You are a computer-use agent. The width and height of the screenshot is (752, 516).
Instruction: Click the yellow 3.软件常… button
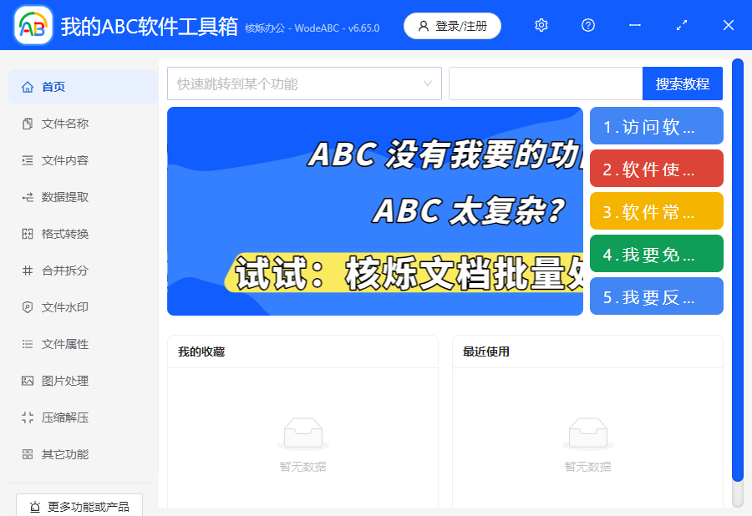click(657, 210)
